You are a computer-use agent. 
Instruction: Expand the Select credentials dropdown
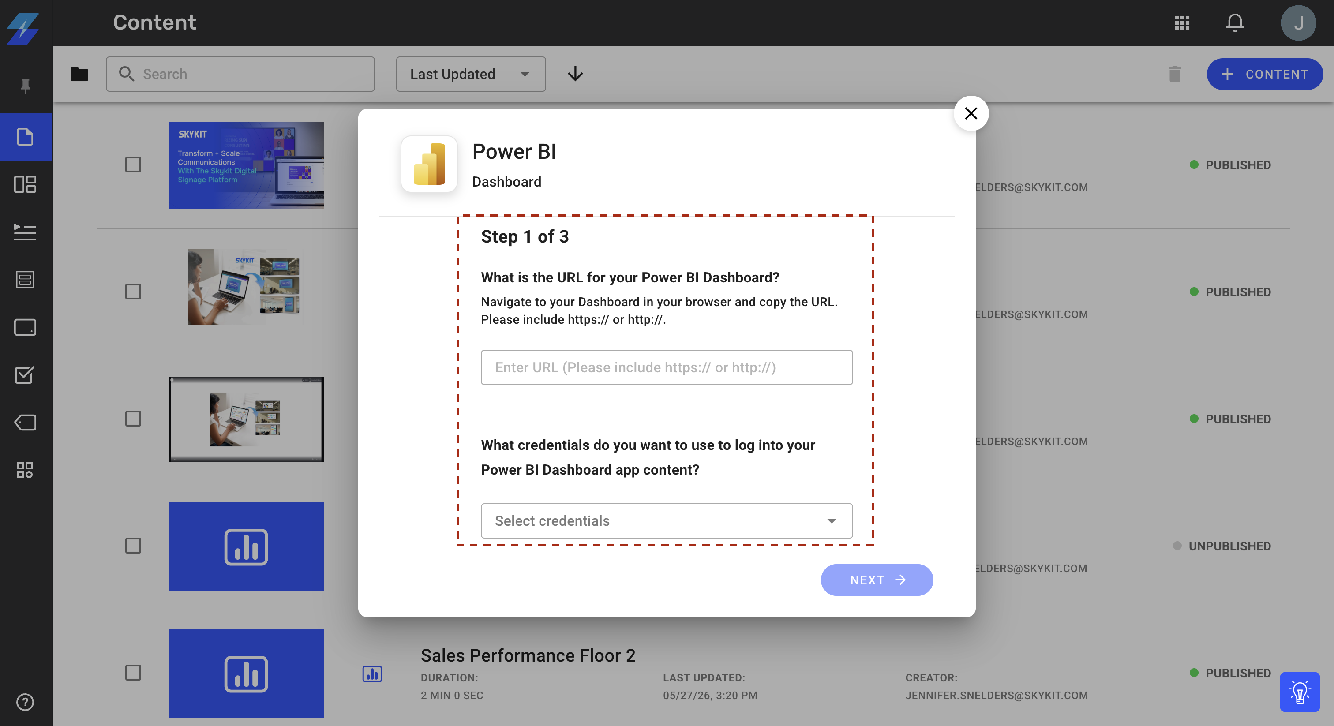667,521
